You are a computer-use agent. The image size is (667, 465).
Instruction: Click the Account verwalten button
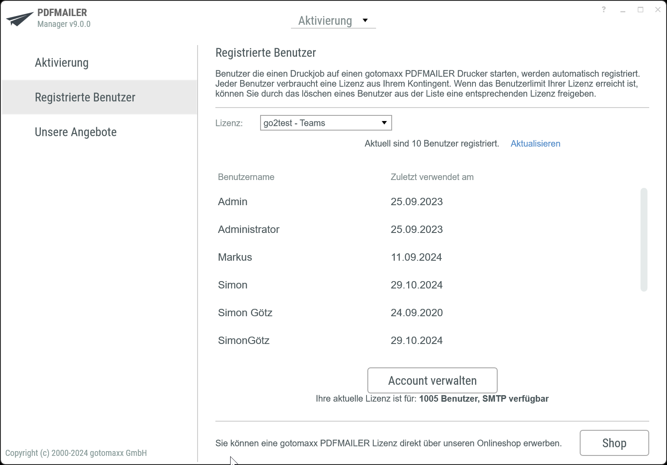click(433, 380)
